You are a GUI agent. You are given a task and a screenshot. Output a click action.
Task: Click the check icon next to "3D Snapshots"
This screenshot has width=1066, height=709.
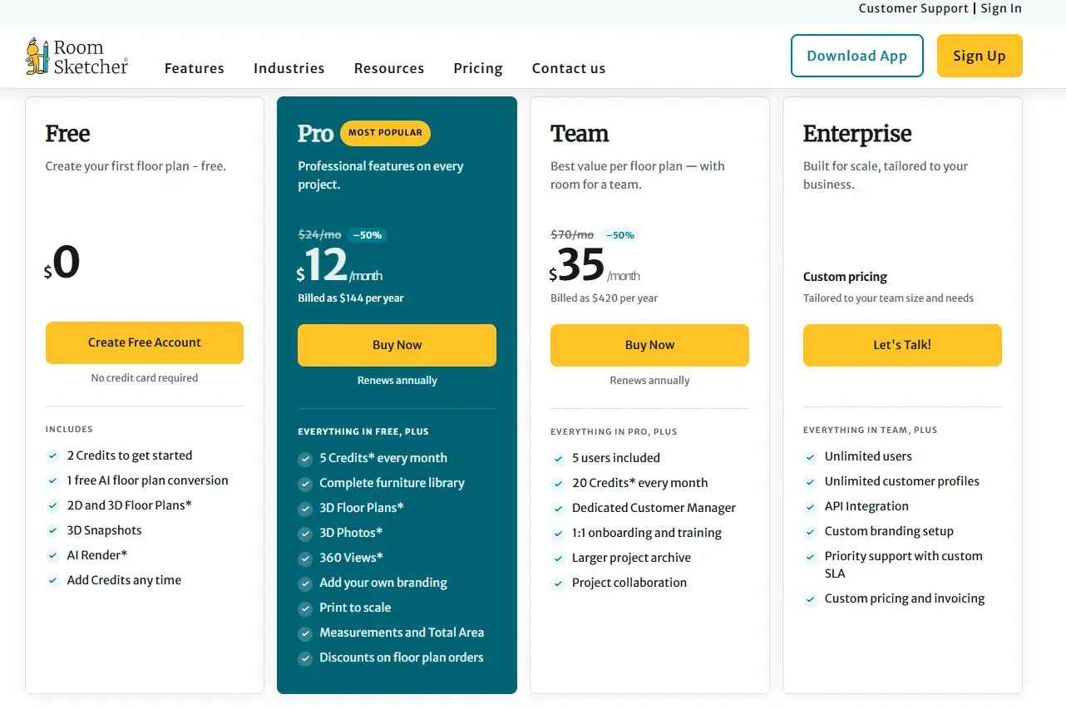click(52, 530)
